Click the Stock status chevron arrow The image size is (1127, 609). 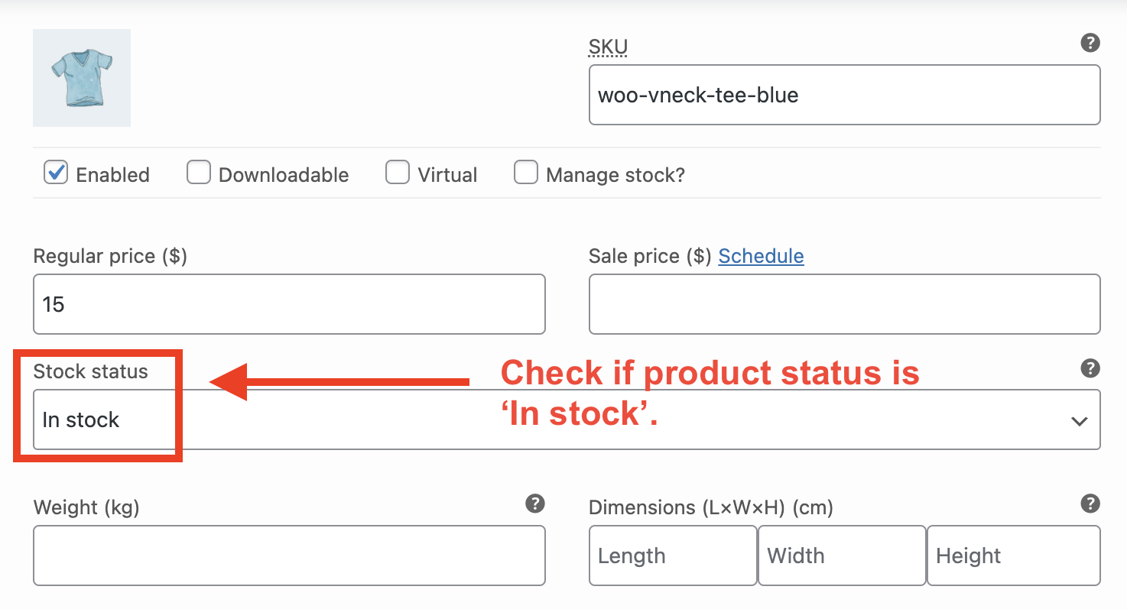(1080, 421)
